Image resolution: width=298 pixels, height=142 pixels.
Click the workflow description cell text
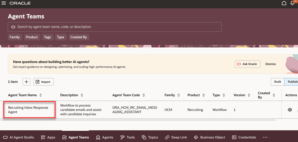(x=81, y=110)
